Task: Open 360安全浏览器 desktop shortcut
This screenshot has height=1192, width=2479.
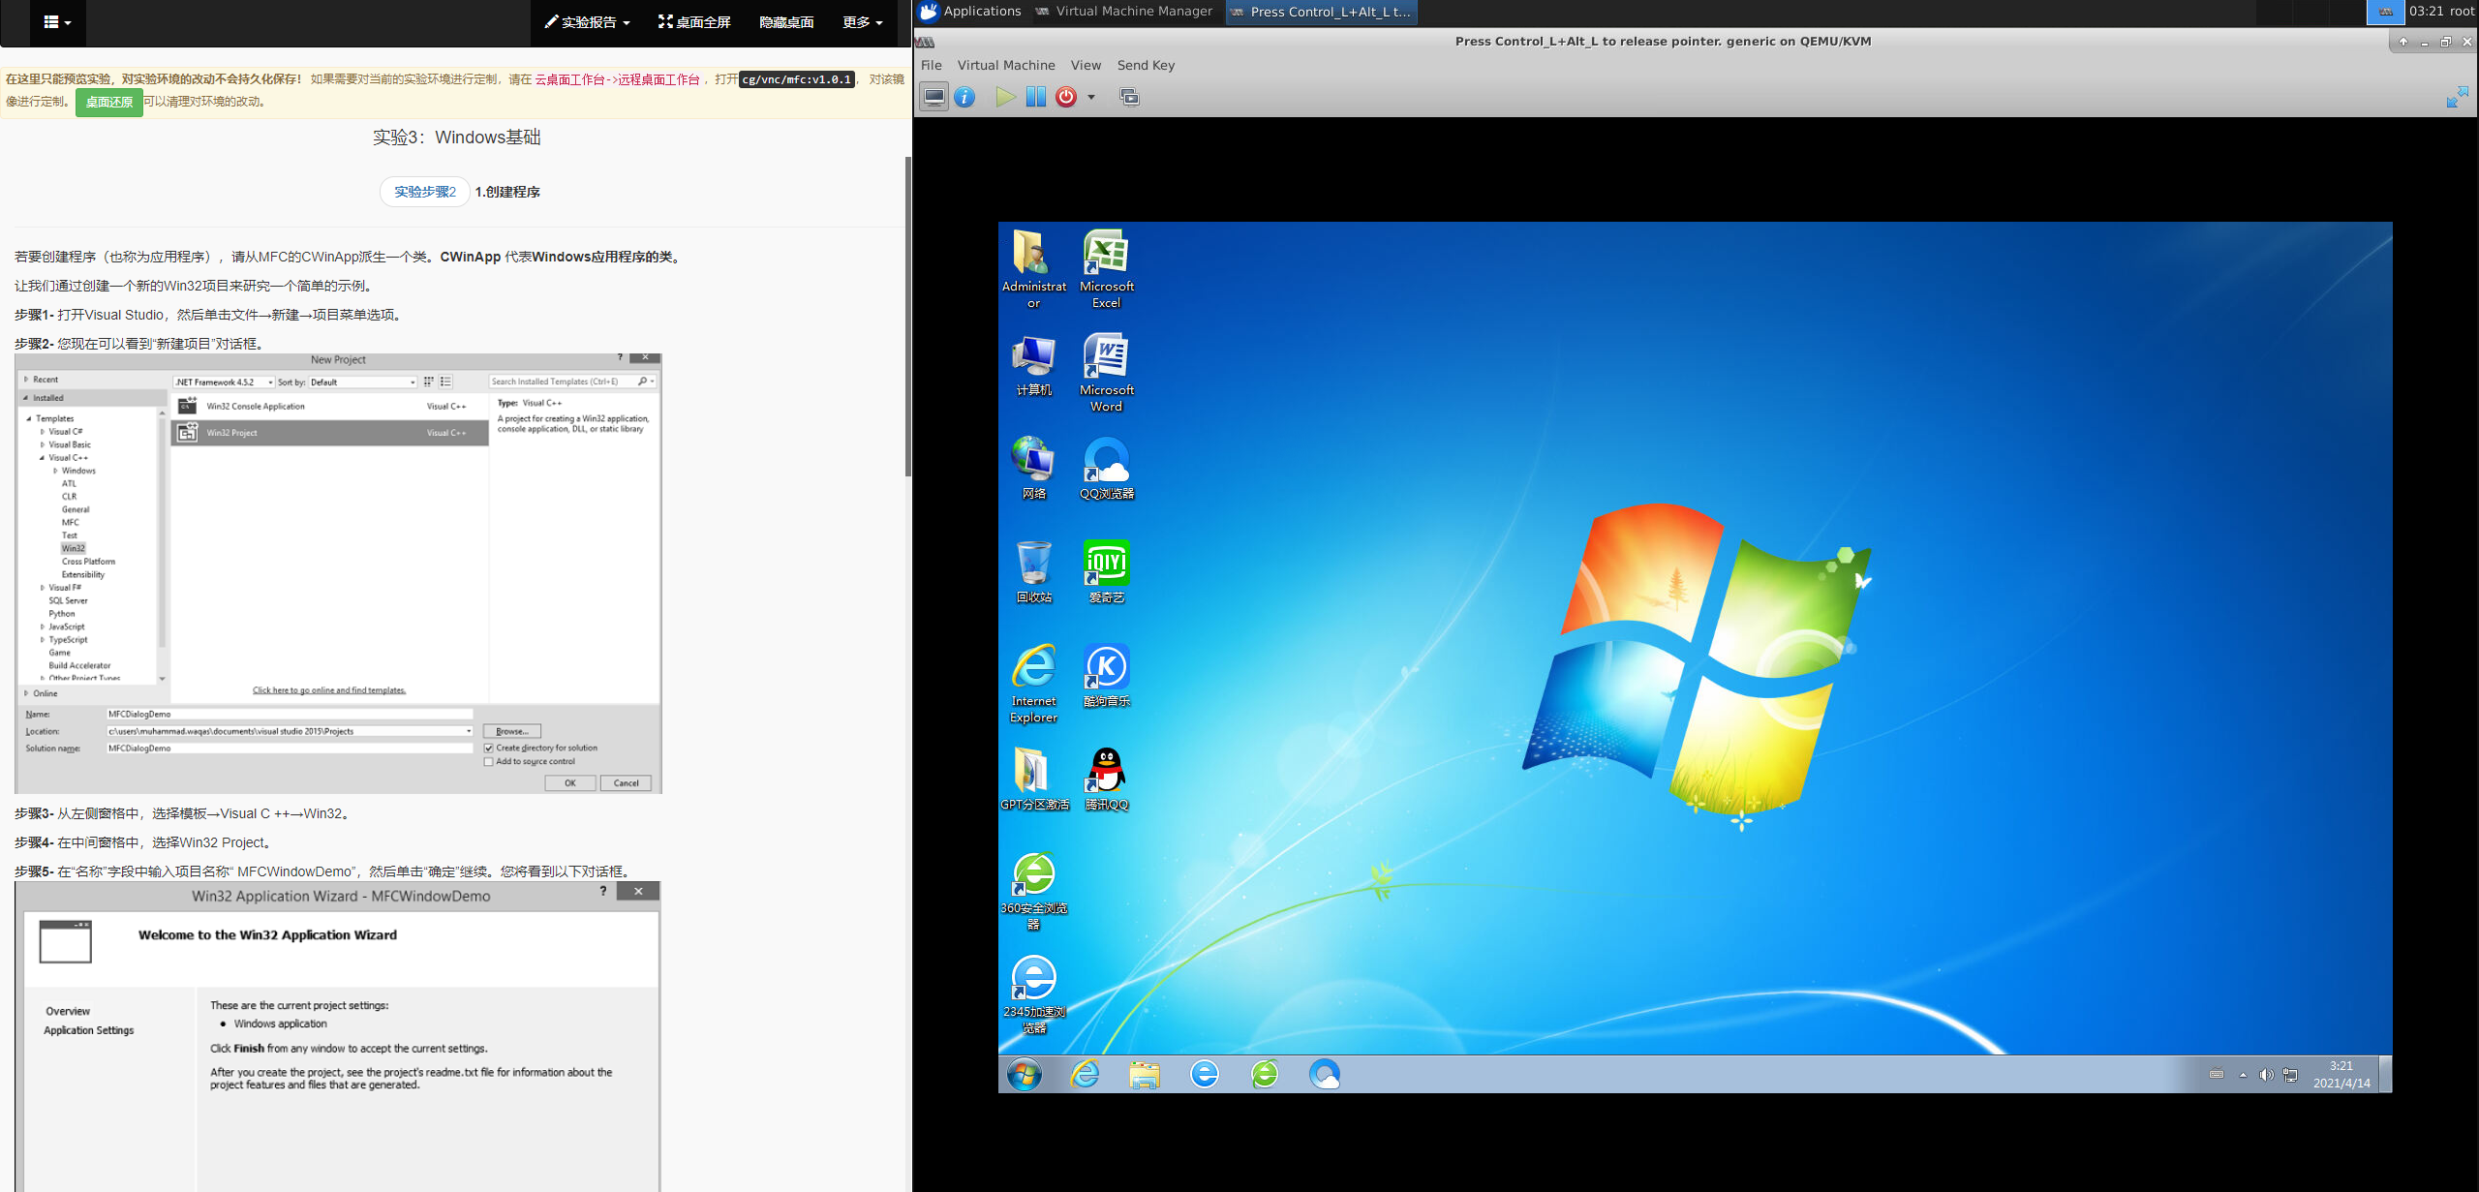Action: coord(1033,891)
